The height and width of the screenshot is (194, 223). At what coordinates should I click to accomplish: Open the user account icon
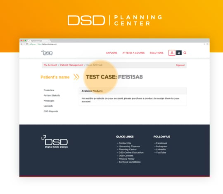tap(172, 53)
